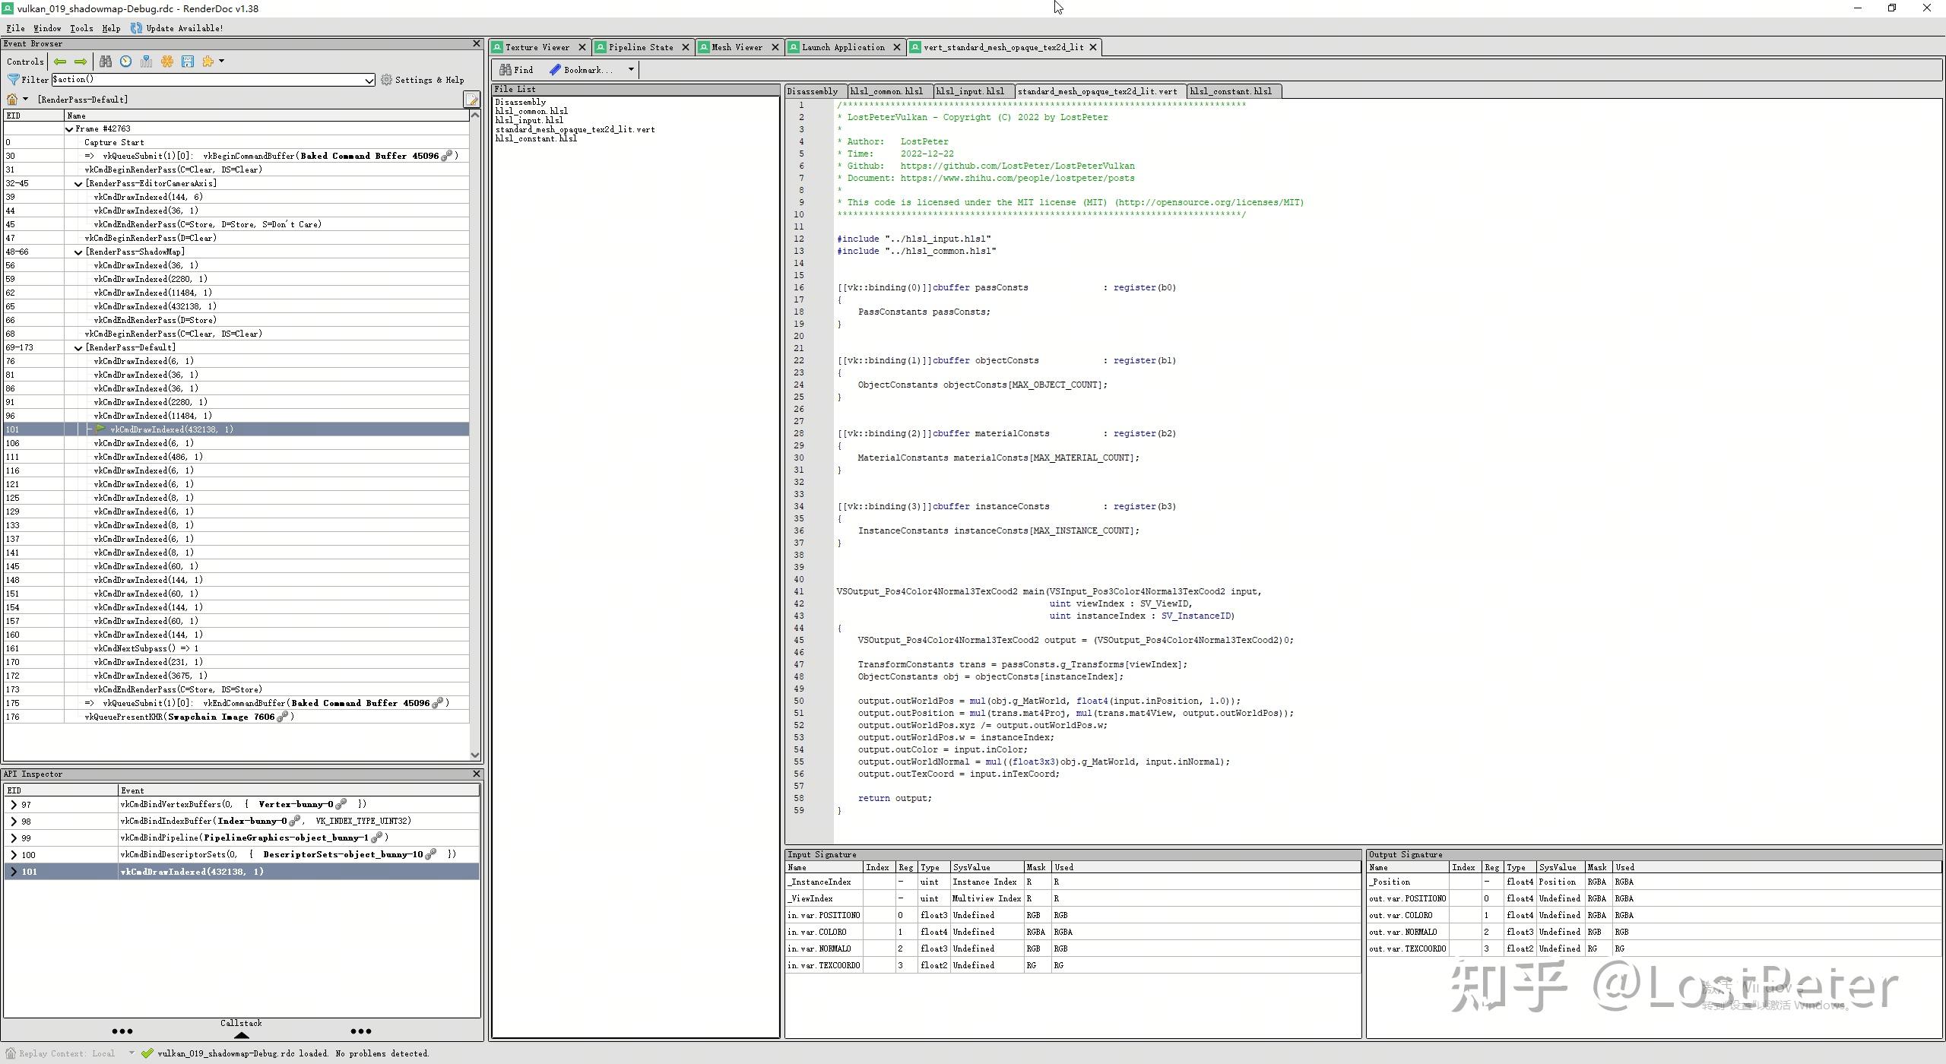Open the Tools menu
Image resolution: width=1946 pixels, height=1064 pixels.
(x=81, y=28)
